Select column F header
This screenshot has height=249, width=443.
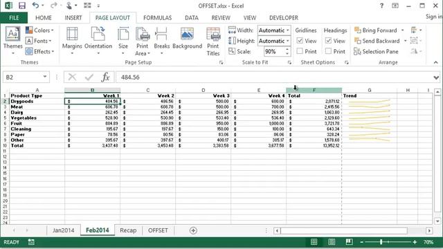click(x=314, y=90)
